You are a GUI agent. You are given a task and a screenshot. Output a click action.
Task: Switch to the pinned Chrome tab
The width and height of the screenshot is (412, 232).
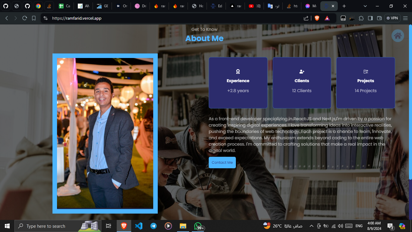pyautogui.click(x=38, y=6)
